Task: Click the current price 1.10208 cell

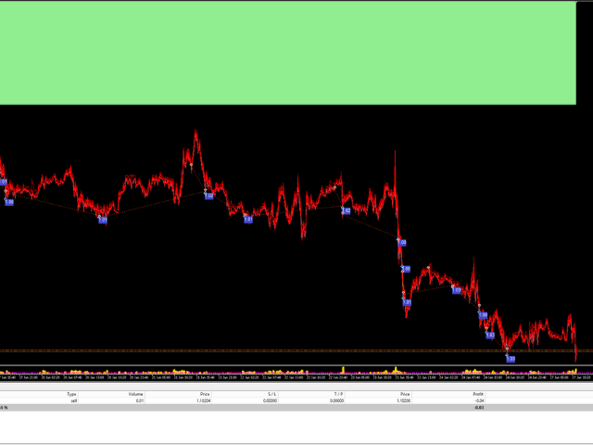Action: point(404,400)
